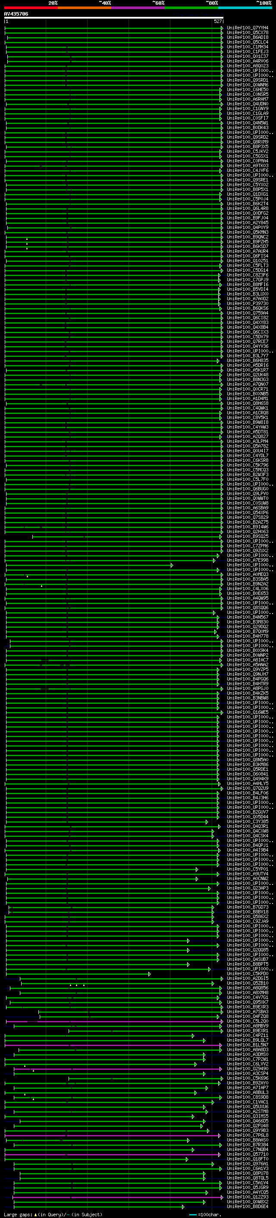Click the UniRef100_Q9SRD2 hit name
This screenshot has height=1218, width=276.
(x=248, y=137)
